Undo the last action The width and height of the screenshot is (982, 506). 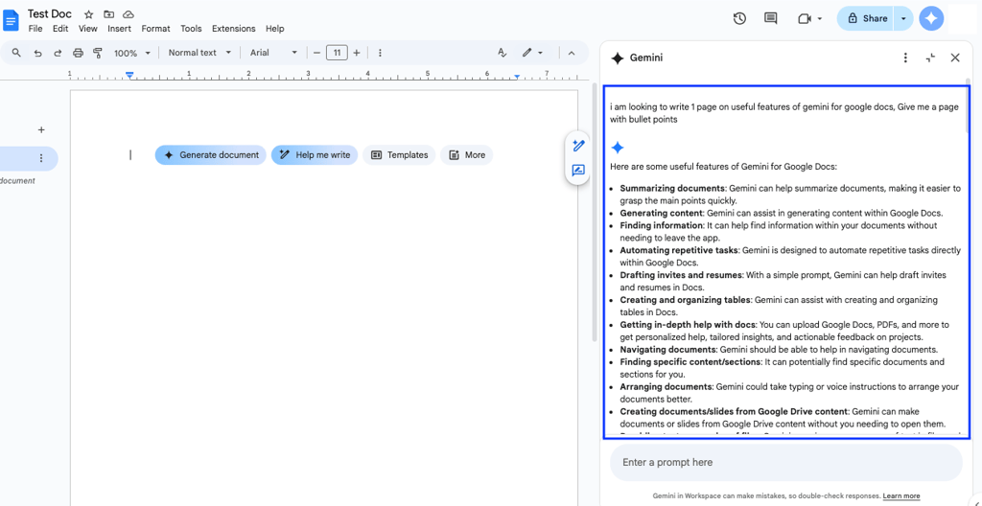click(x=37, y=54)
